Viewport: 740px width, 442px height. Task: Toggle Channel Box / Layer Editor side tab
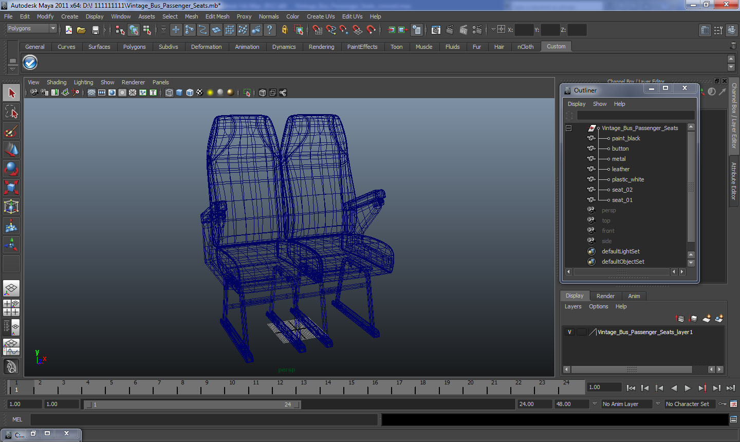point(734,116)
